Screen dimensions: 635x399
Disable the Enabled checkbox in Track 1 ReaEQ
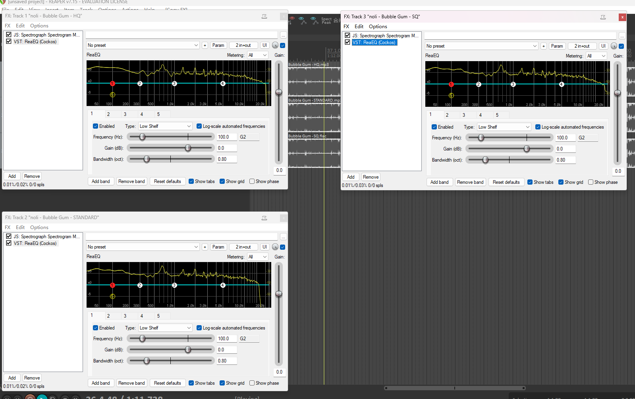click(96, 126)
